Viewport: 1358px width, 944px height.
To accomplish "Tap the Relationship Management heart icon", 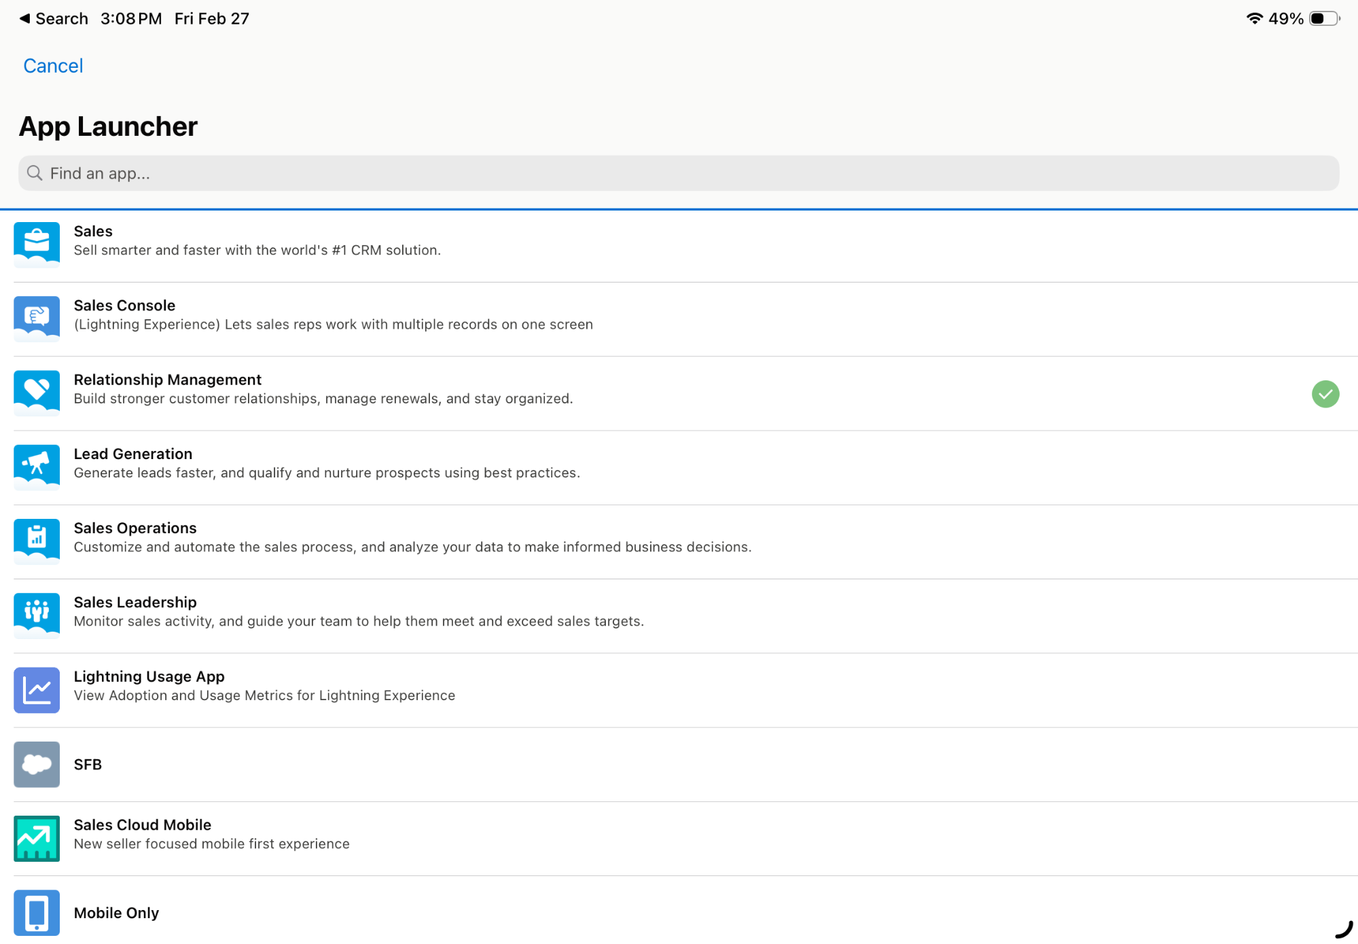I will tap(37, 392).
